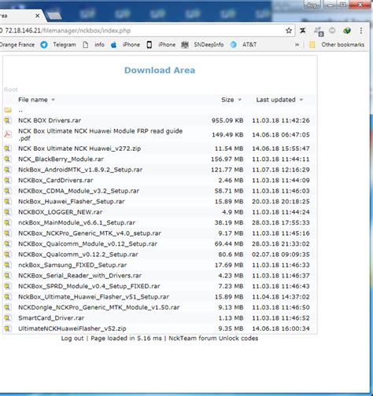
Task: Click the address bar URL
Action: [68, 31]
